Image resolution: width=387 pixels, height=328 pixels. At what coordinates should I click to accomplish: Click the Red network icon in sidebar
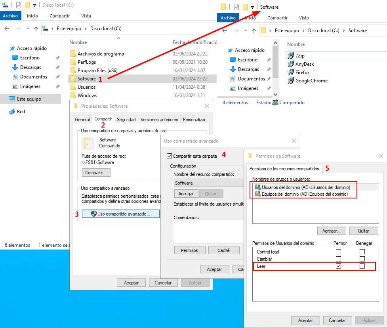point(12,112)
